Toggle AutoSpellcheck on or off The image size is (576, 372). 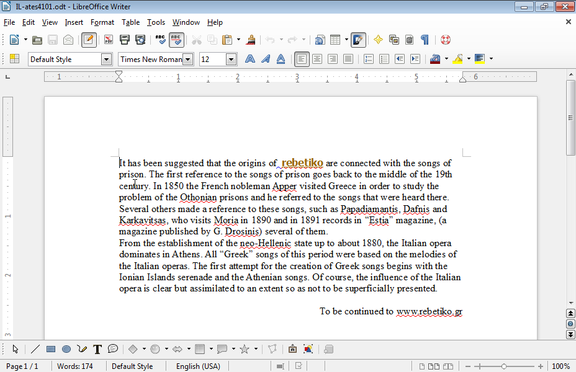point(176,40)
